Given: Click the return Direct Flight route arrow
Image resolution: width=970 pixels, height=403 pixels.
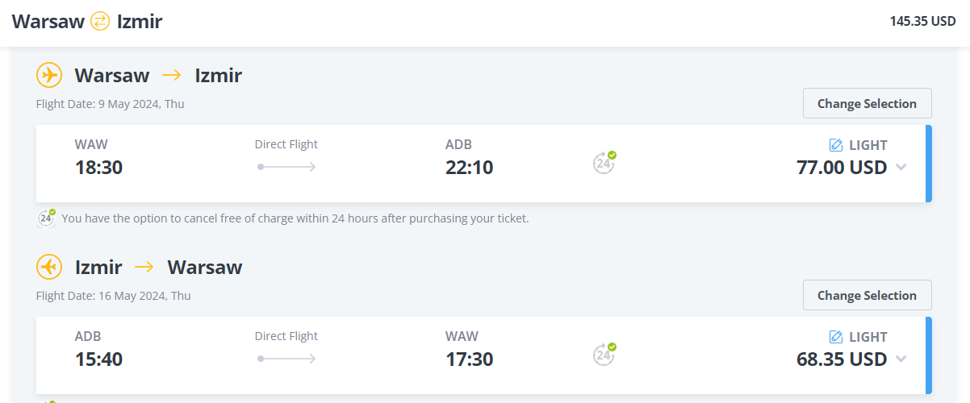Looking at the screenshot, I should tap(286, 359).
